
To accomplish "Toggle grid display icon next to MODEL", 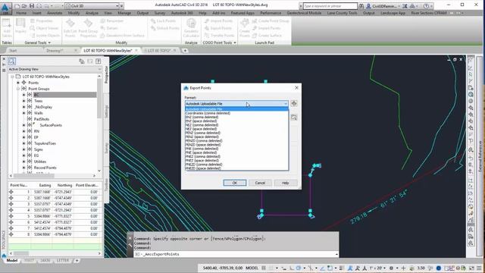I will (264, 268).
